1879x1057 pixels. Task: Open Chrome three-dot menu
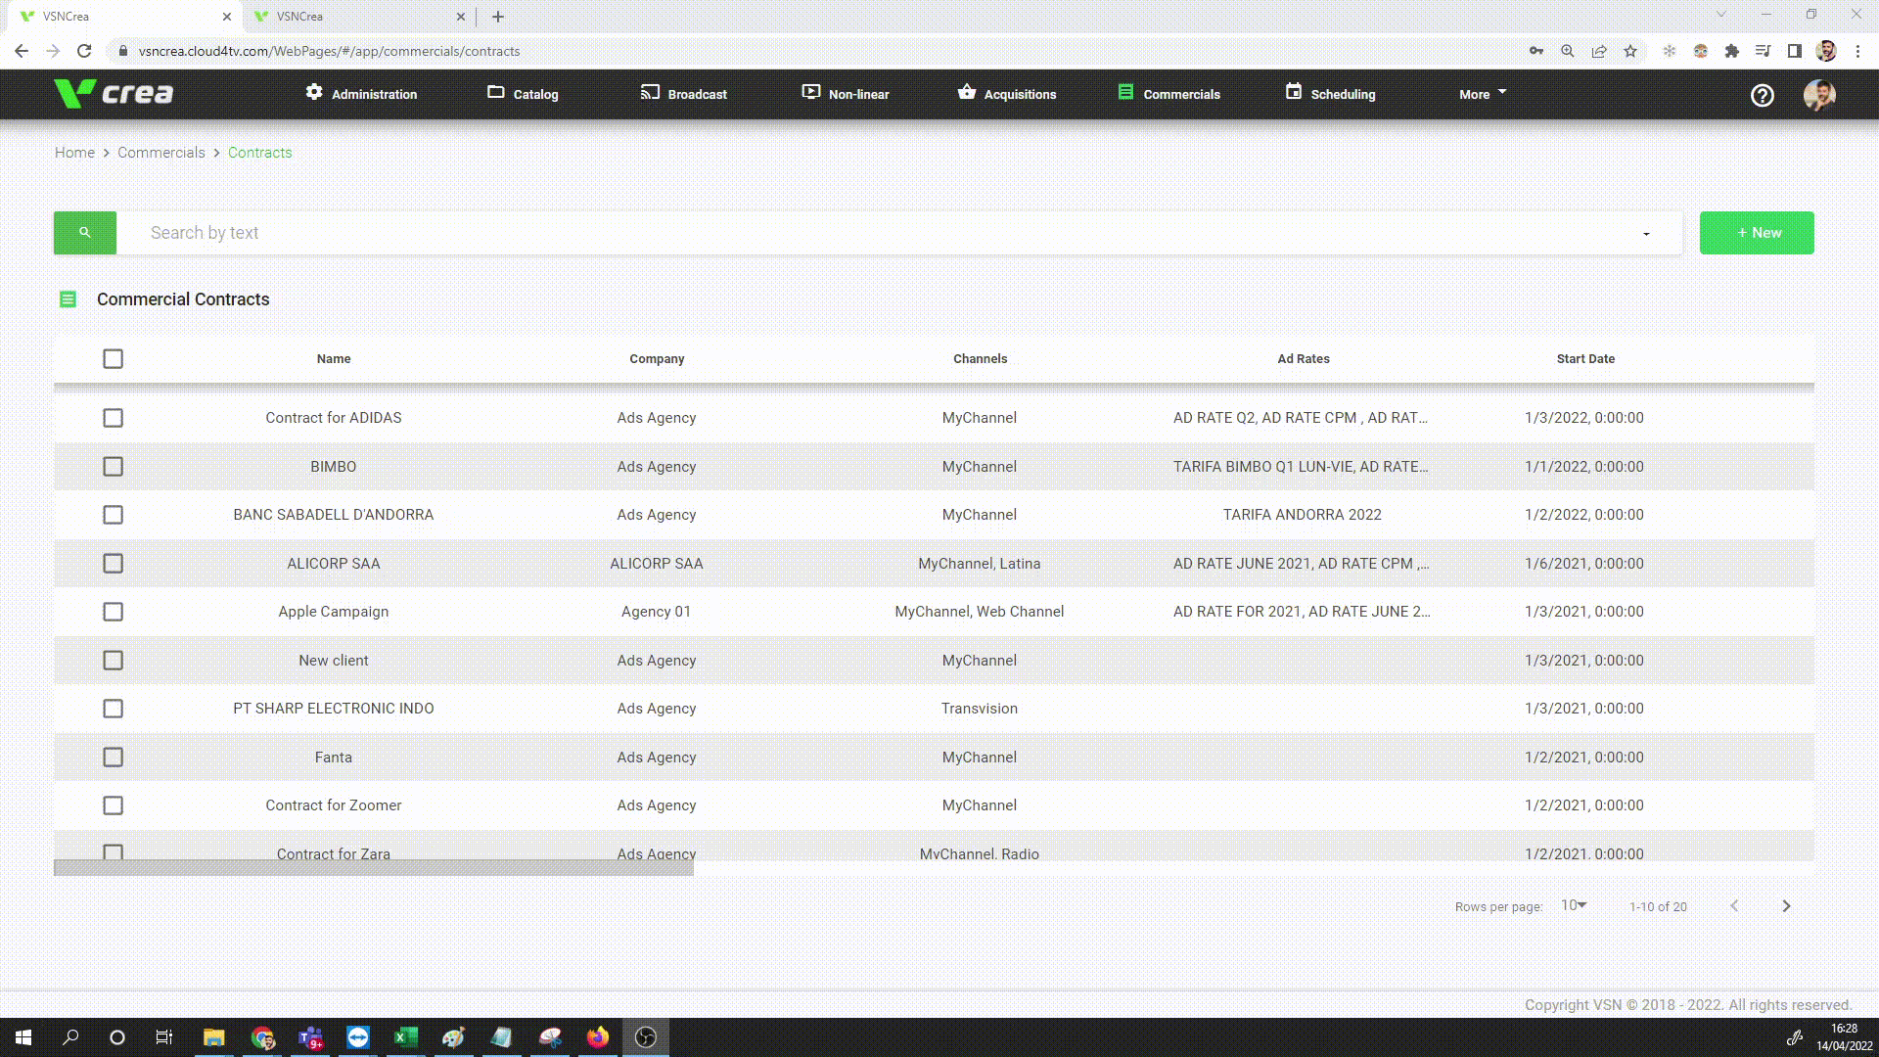[1857, 51]
